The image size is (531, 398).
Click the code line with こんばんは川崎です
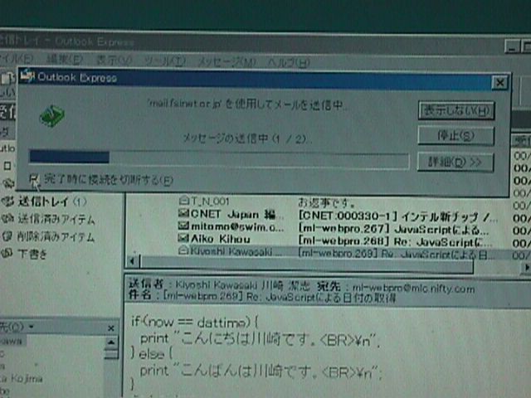click(x=261, y=371)
